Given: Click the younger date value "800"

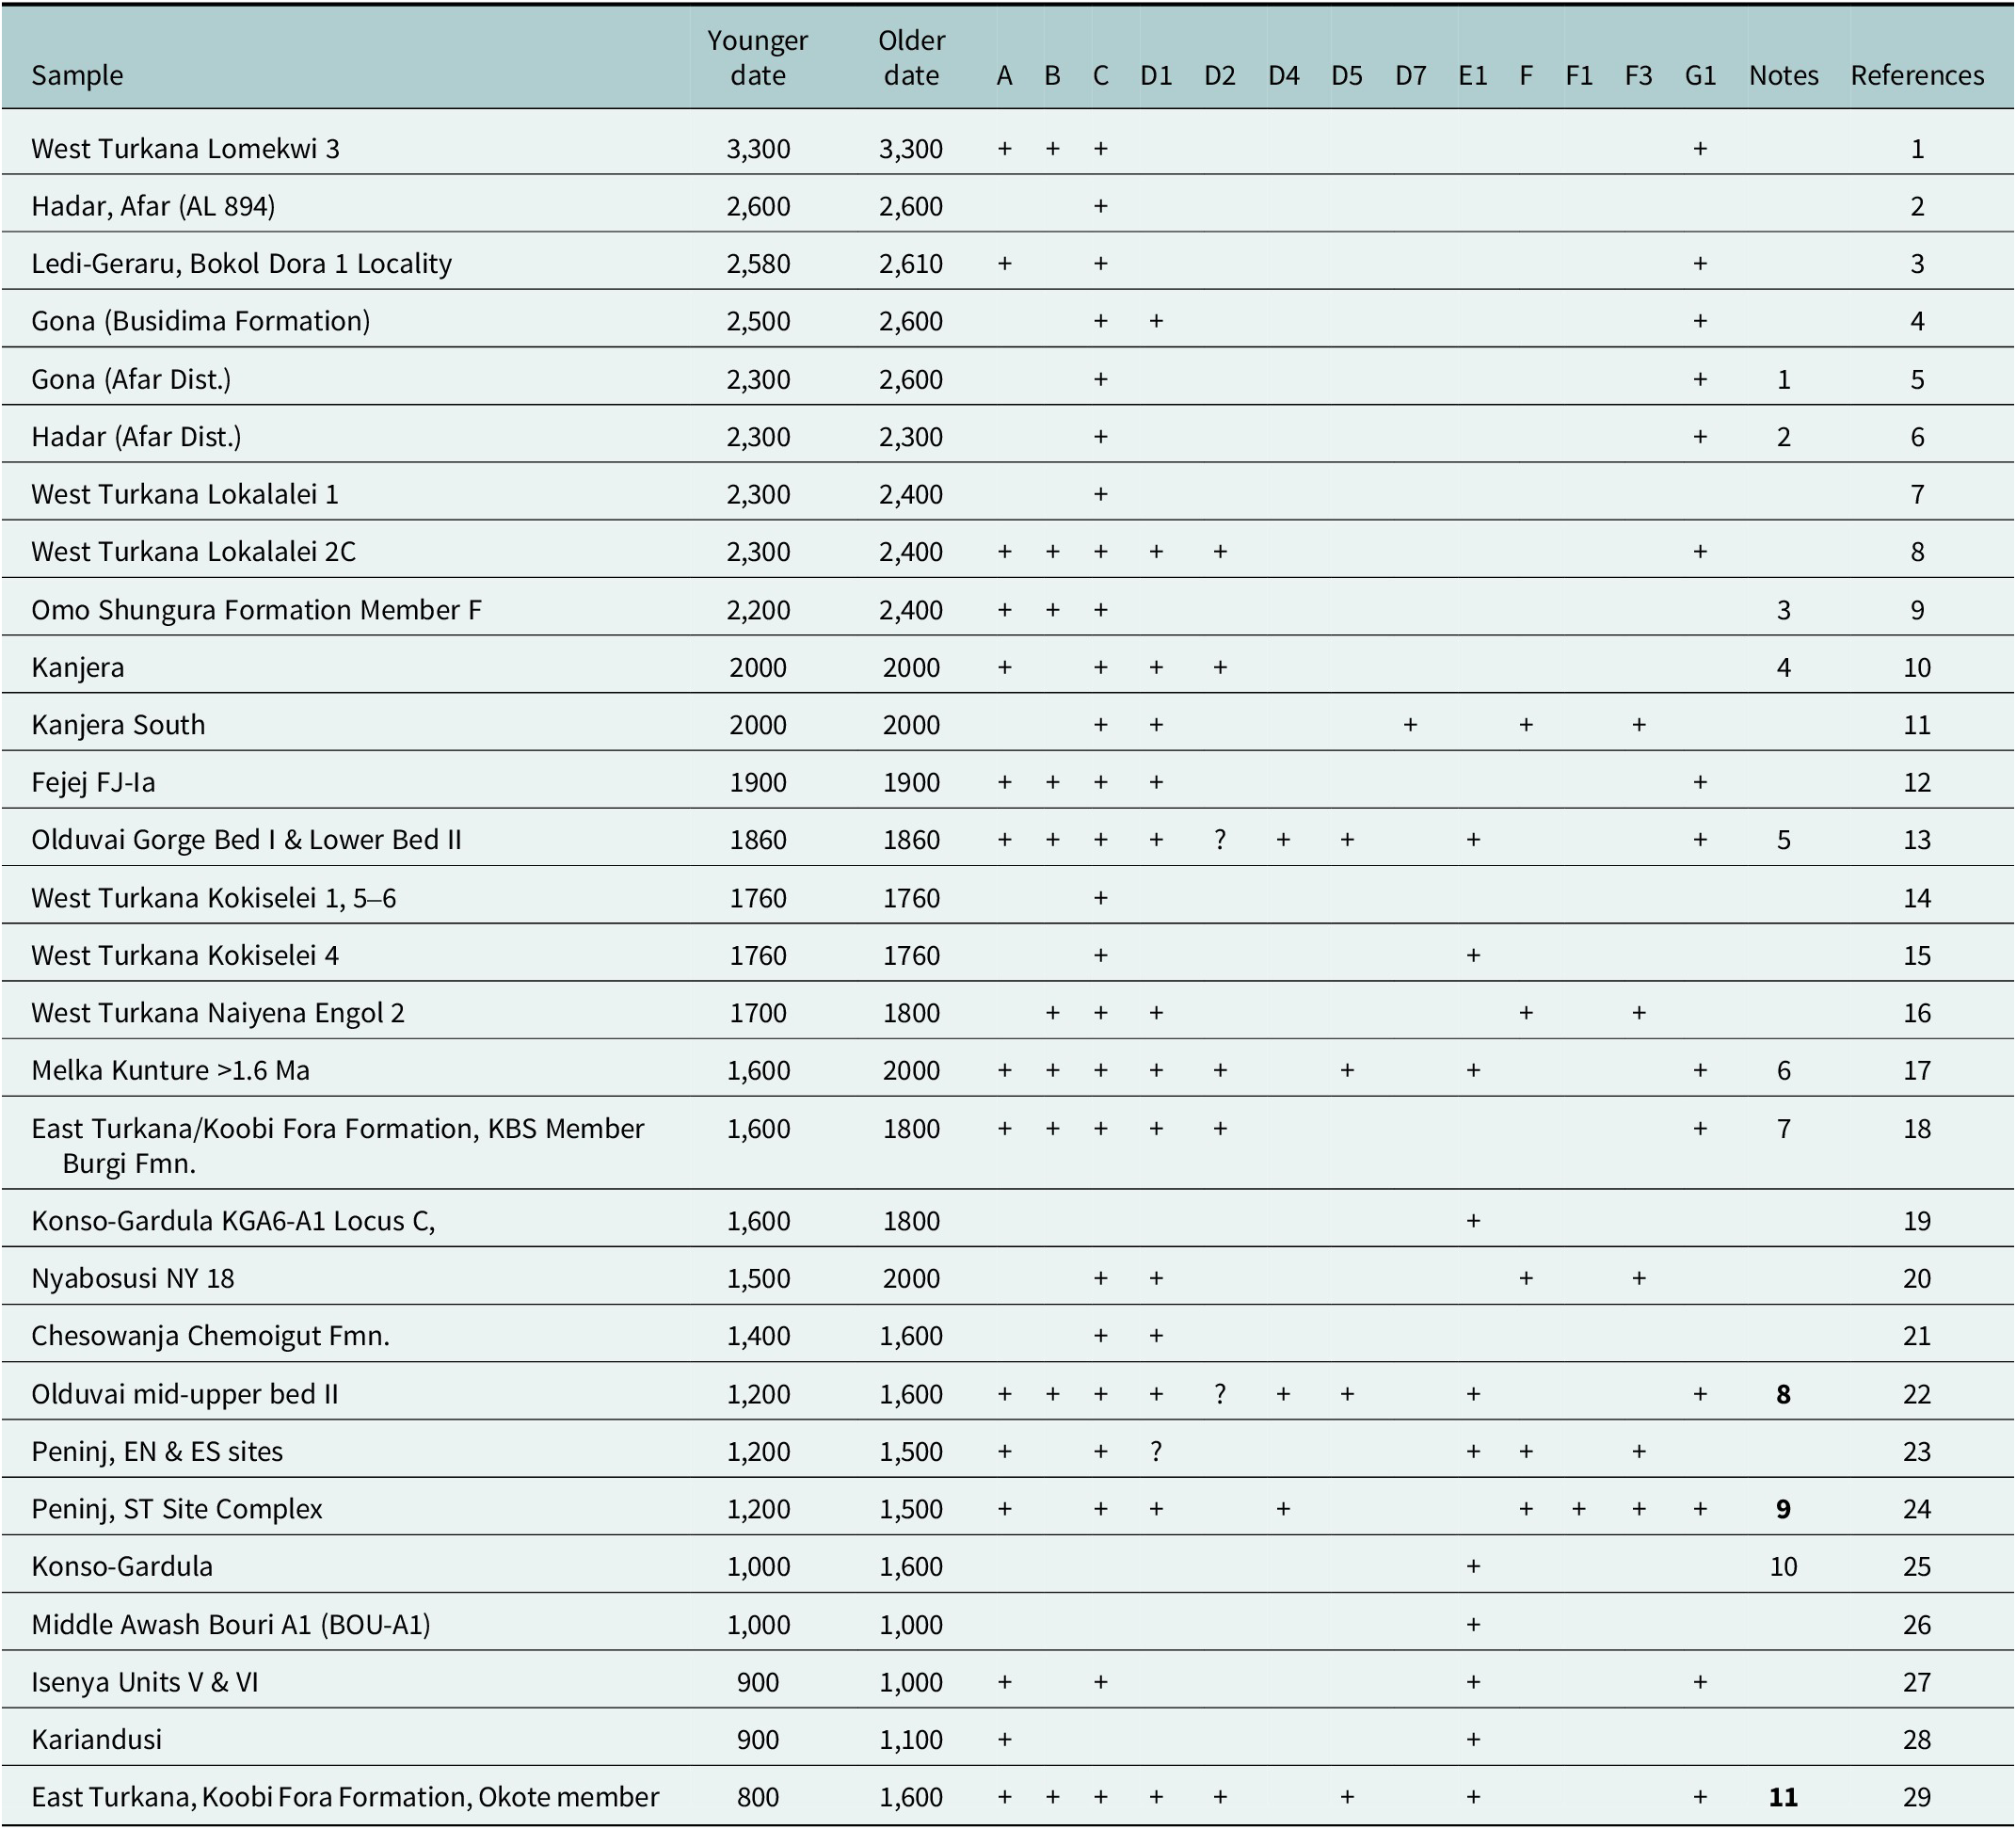Looking at the screenshot, I should 758,1798.
